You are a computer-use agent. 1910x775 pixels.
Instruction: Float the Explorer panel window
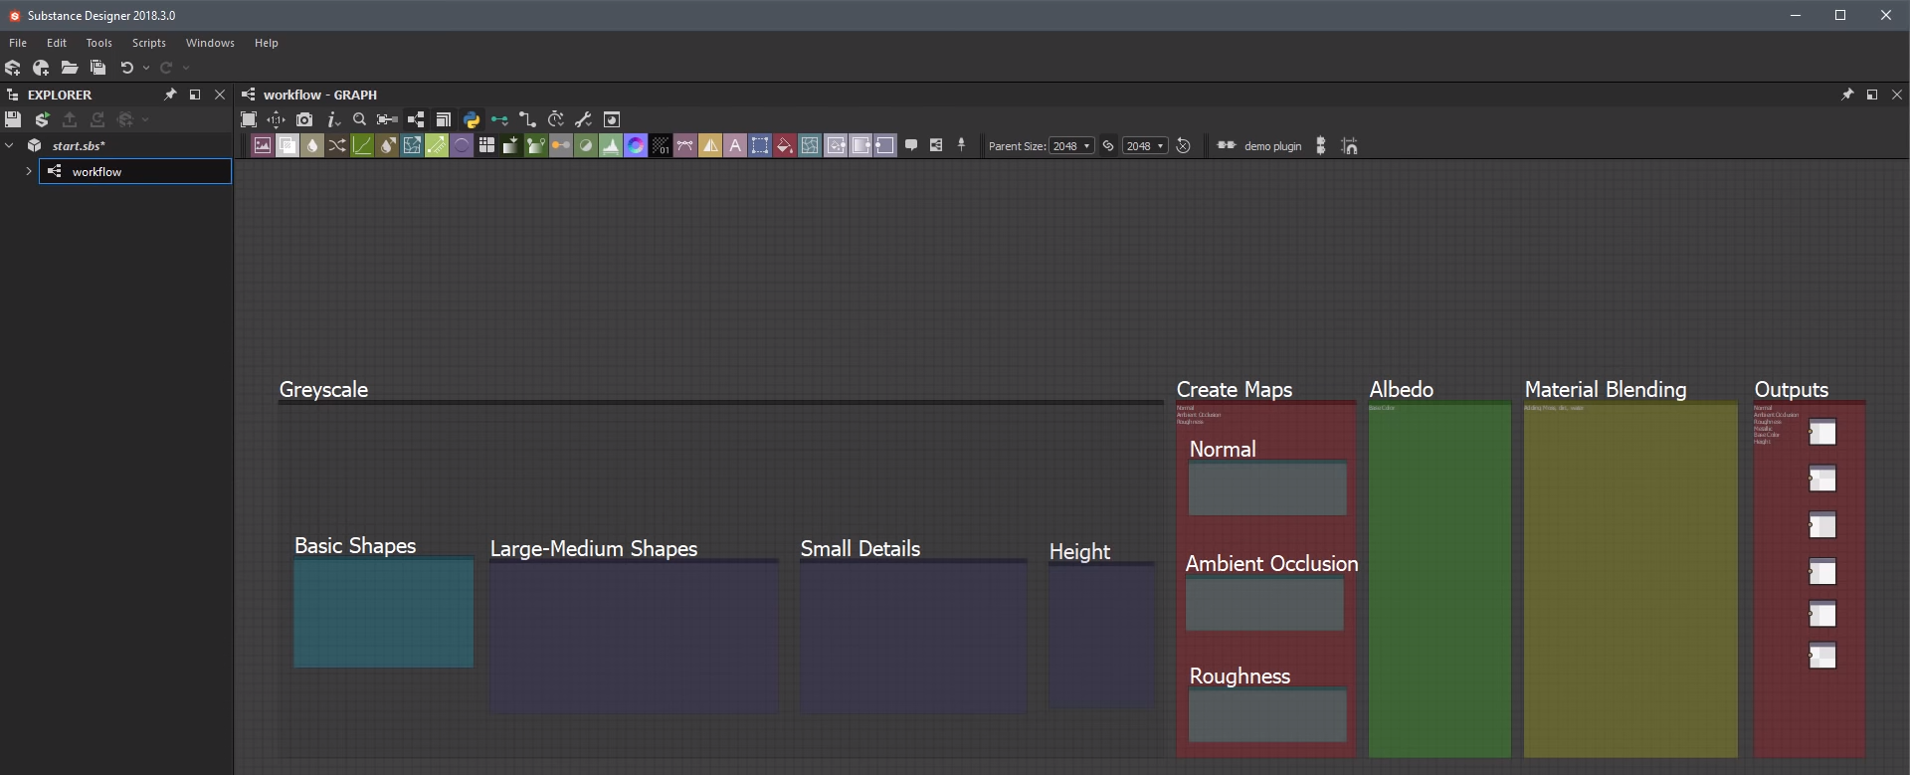click(x=195, y=95)
